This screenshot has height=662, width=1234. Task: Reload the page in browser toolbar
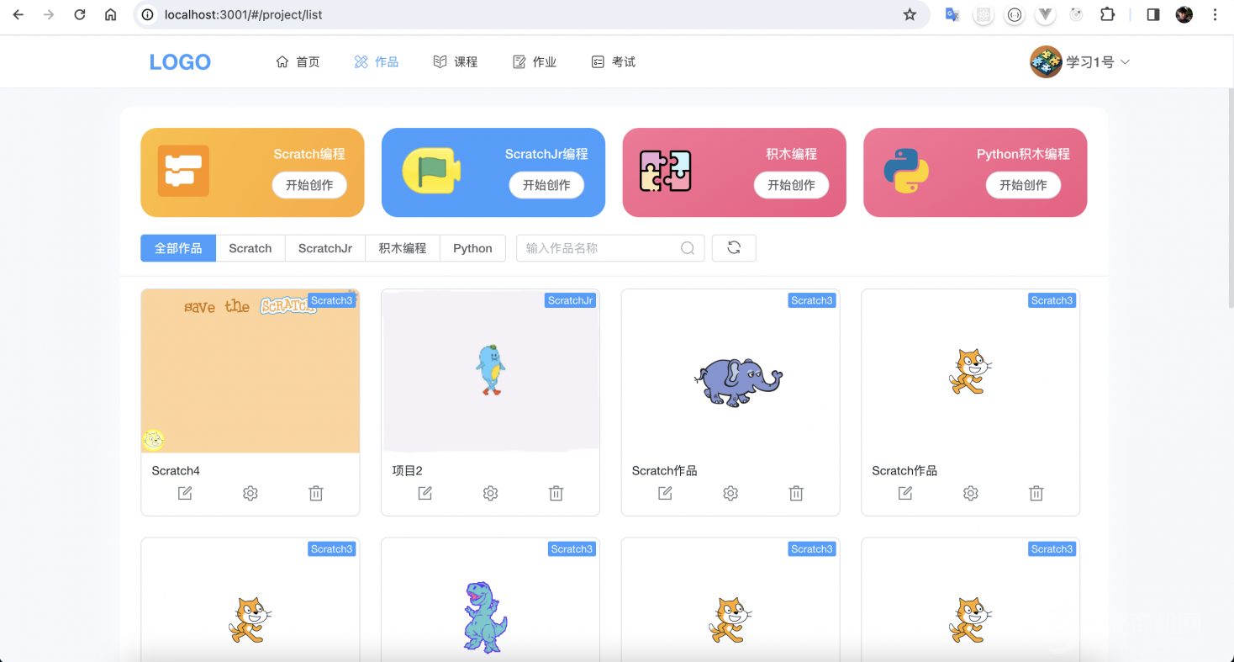click(x=80, y=15)
